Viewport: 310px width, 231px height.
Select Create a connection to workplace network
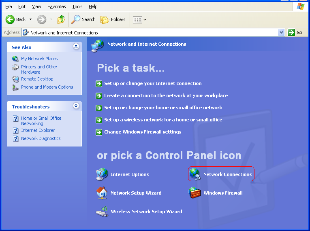point(166,95)
